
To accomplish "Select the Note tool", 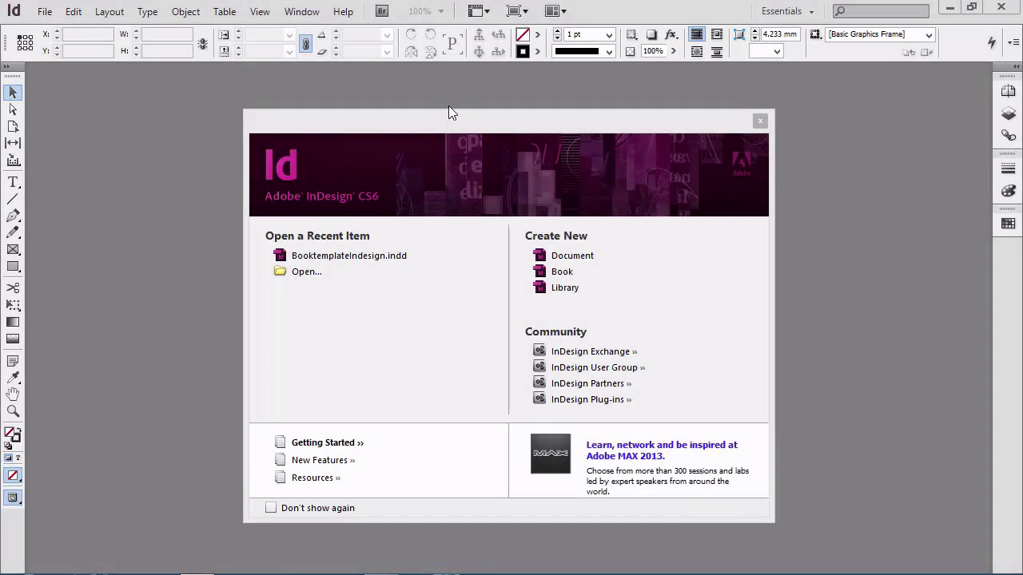I will 13,361.
